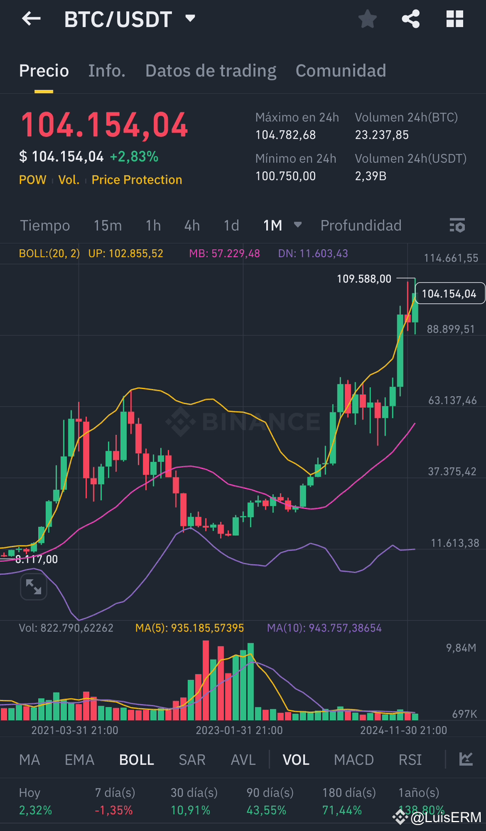This screenshot has height=831, width=486.
Task: Tap the 7 día(s) -1,35% performance
Action: tap(115, 801)
